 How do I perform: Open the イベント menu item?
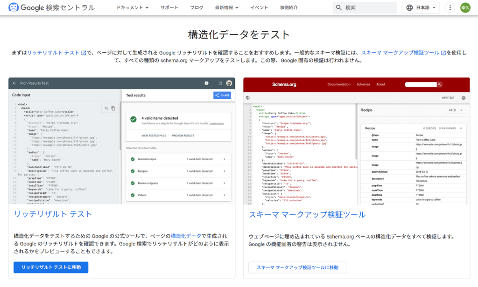(259, 7)
